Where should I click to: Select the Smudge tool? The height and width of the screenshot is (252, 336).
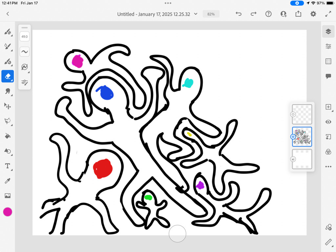coord(7,91)
